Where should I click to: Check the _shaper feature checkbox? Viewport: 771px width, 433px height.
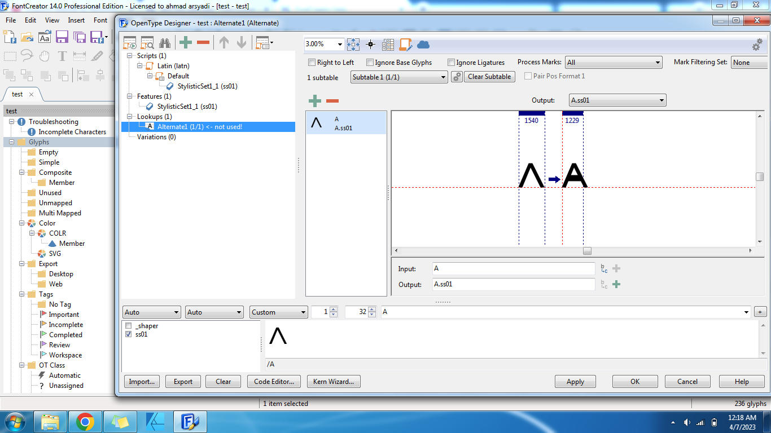pos(129,326)
